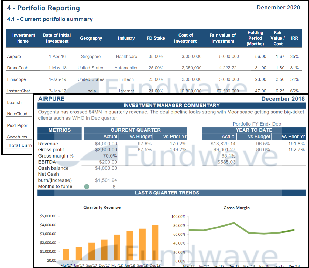Click the Cash balance metric label
Viewport: 309px width, 268px height.
53,168
